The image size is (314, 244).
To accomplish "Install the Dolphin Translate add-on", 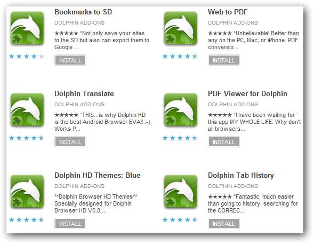I will pyautogui.click(x=70, y=142).
